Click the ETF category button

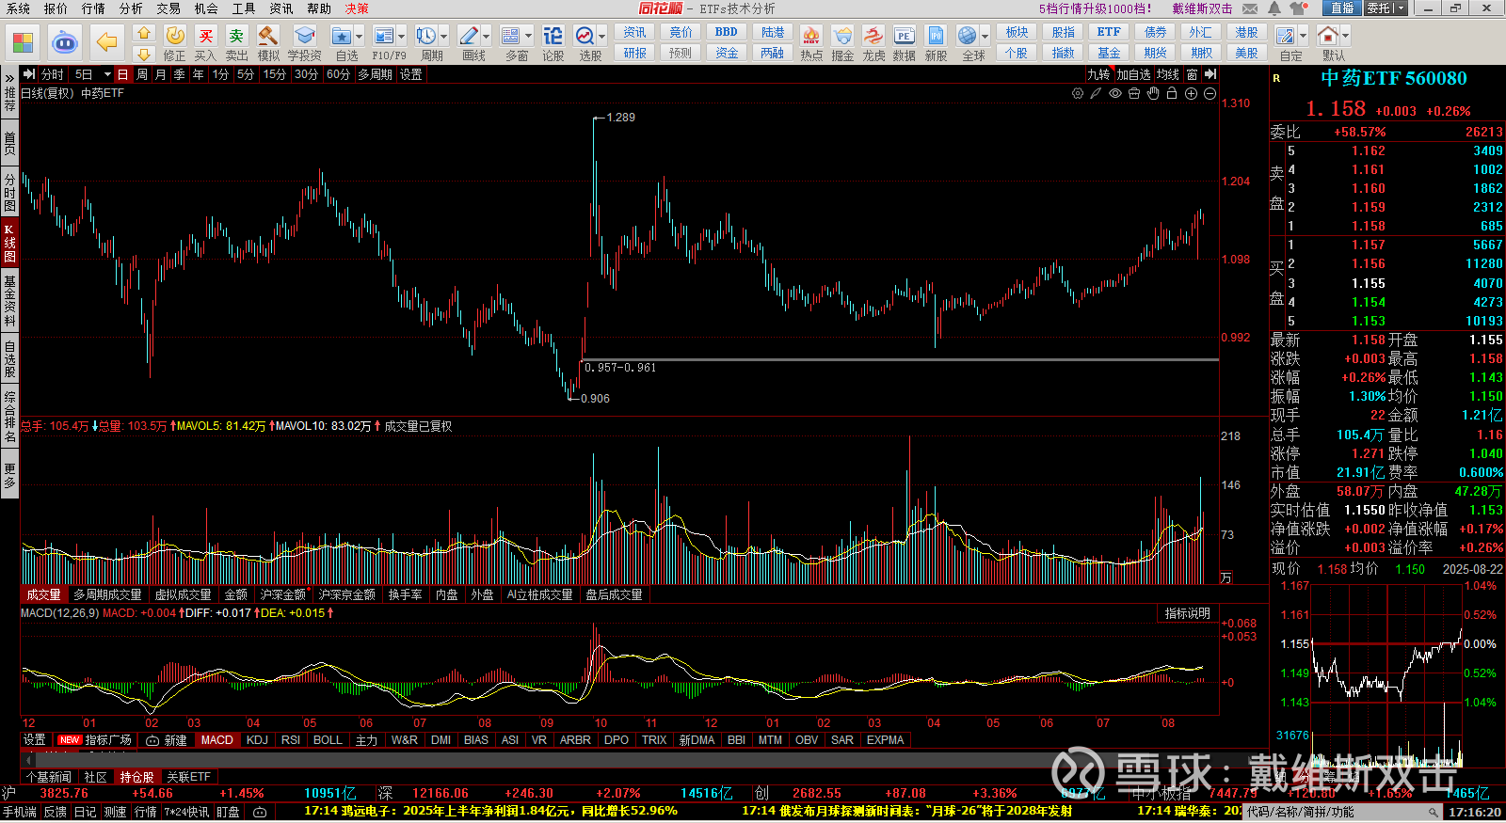(1109, 32)
